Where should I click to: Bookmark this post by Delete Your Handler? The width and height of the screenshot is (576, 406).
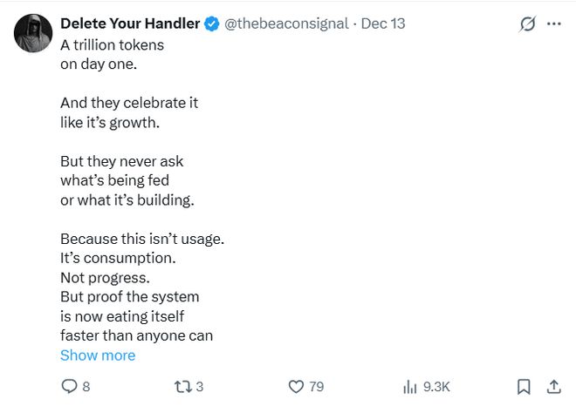pyautogui.click(x=523, y=386)
